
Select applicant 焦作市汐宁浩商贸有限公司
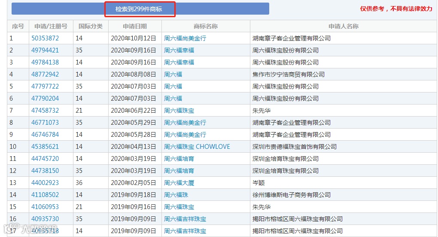tap(289, 74)
